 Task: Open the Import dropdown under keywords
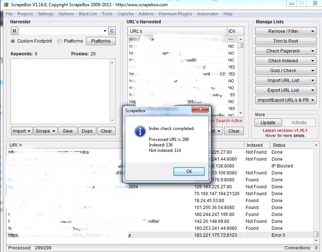coord(22,131)
